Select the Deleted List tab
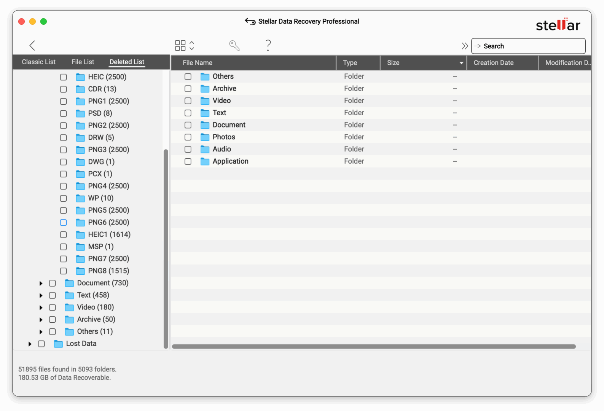Image resolution: width=604 pixels, height=411 pixels. pyautogui.click(x=127, y=62)
